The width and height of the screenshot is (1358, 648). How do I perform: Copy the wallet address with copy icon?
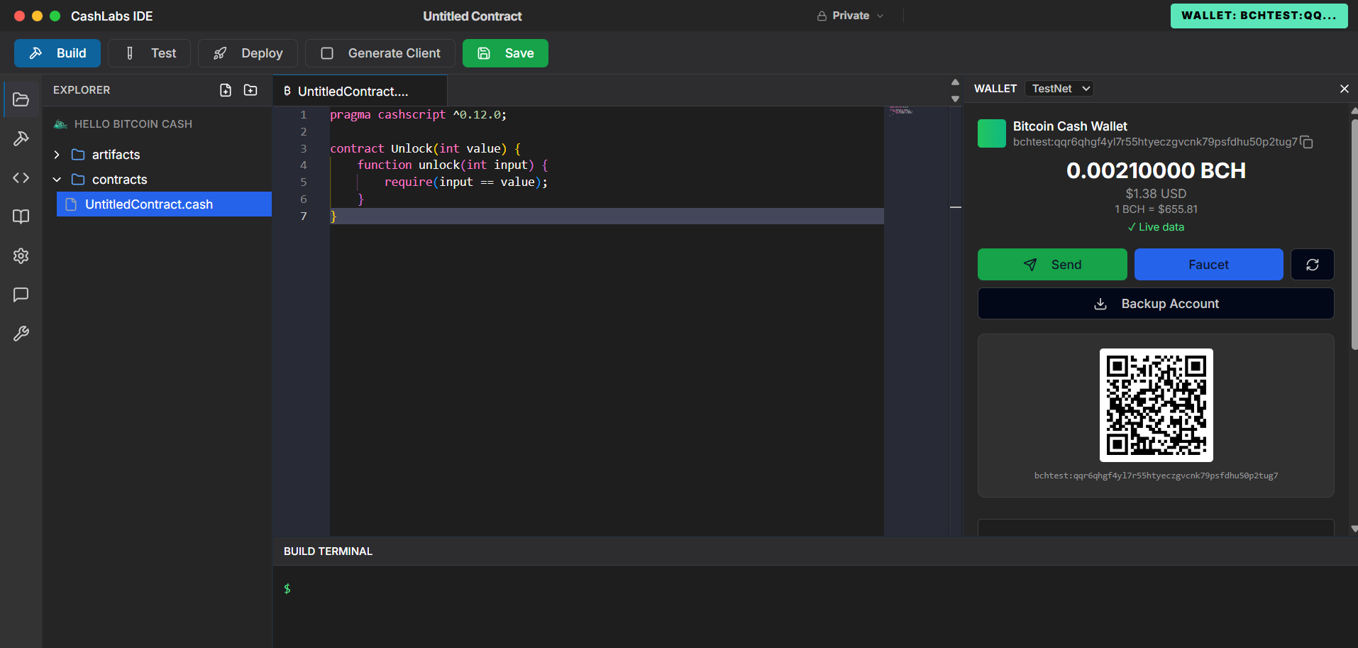tap(1307, 143)
